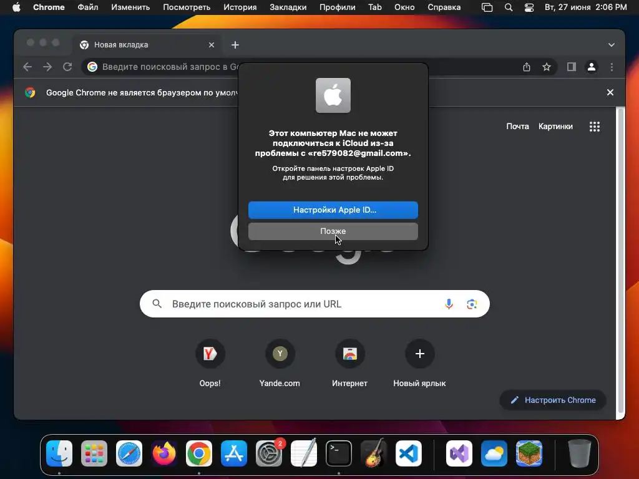639x479 pixels.
Task: Launch Firefox from the Dock
Action: (x=164, y=453)
